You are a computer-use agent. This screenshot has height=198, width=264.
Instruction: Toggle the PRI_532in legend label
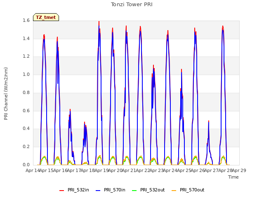coord(78,190)
